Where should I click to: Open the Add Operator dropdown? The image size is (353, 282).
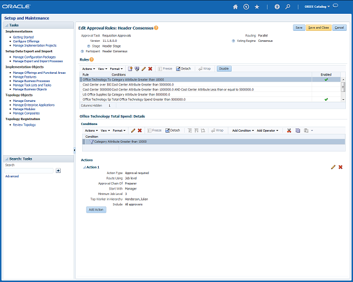(268, 131)
